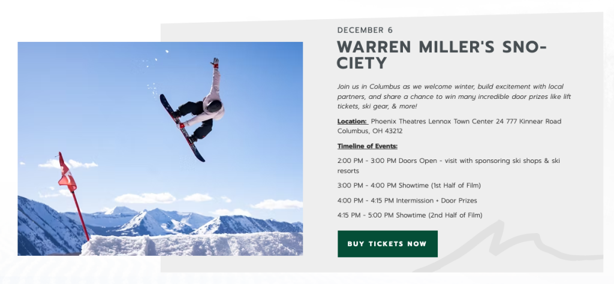The height and width of the screenshot is (284, 614).
Task: Click the Phoenix Theatres Lennox Town Center address
Action: pos(466,122)
